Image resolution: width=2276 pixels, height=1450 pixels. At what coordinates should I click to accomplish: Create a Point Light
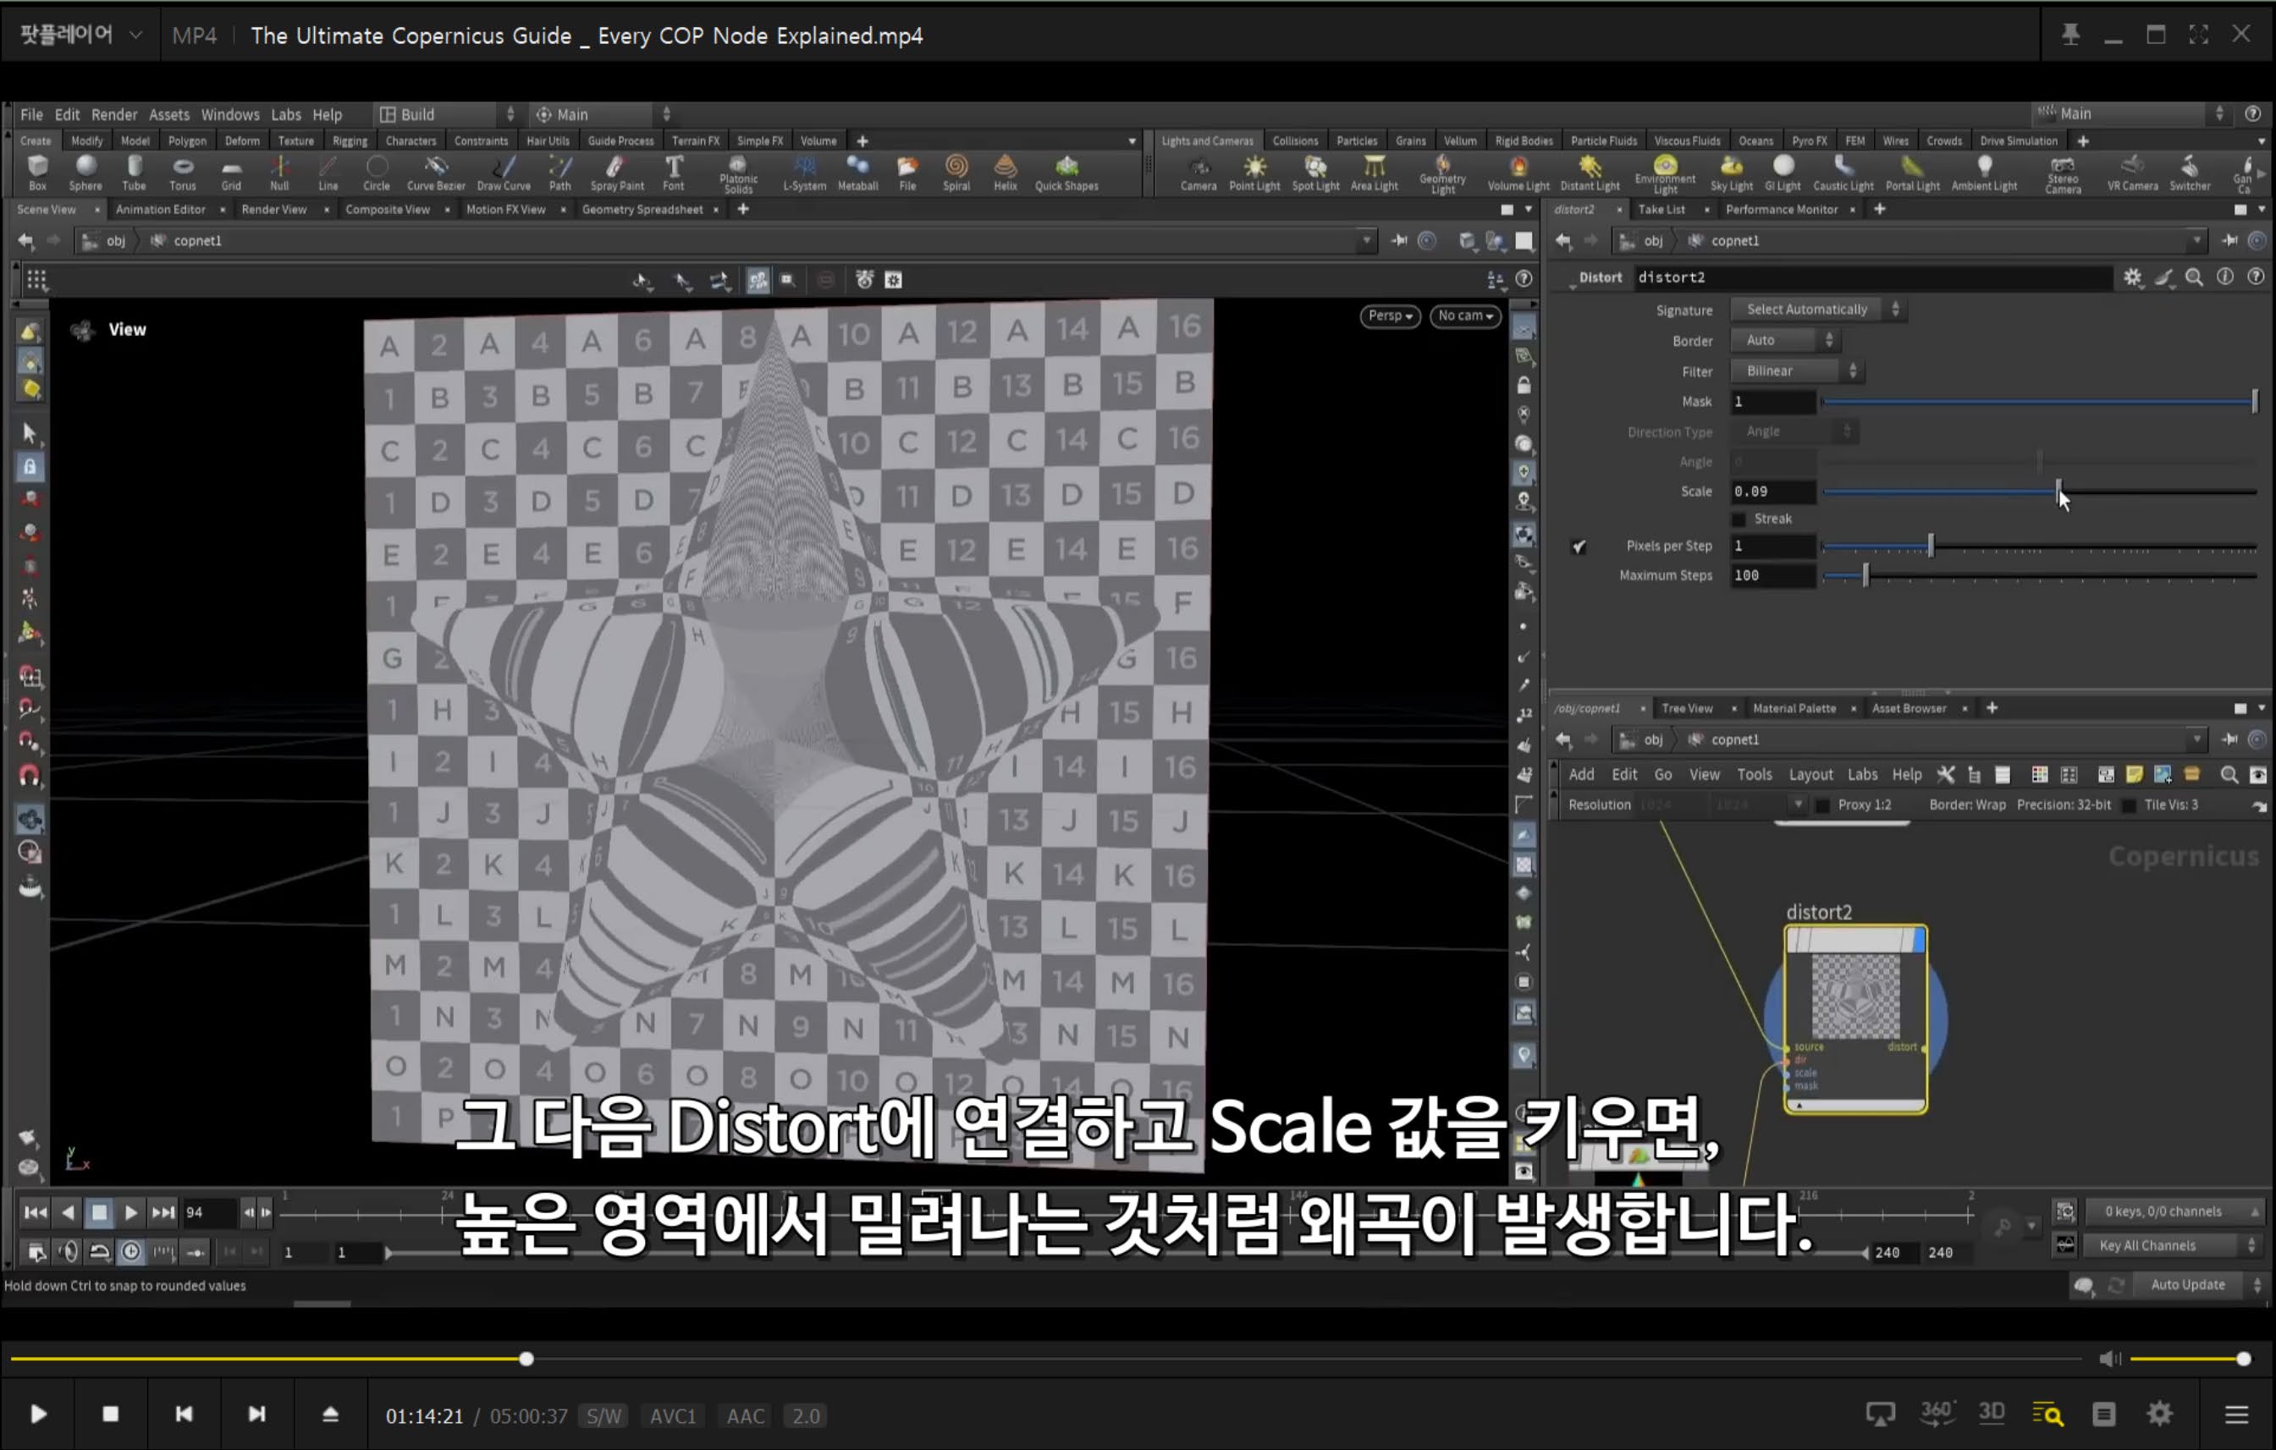click(1254, 173)
